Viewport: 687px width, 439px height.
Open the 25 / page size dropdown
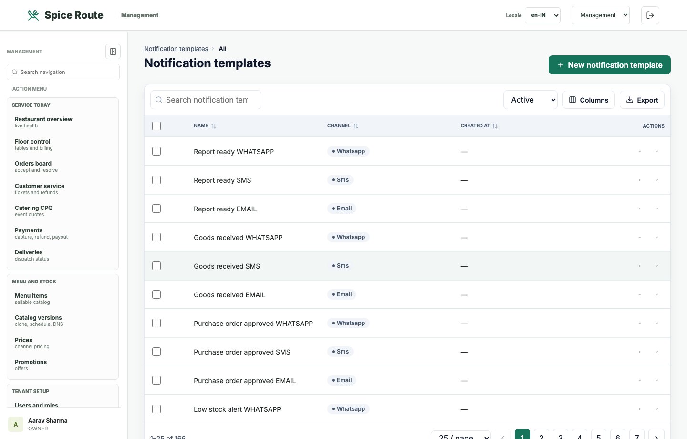click(x=461, y=435)
